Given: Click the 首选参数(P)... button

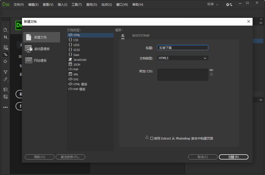Looking at the screenshot, I should tap(70, 157).
